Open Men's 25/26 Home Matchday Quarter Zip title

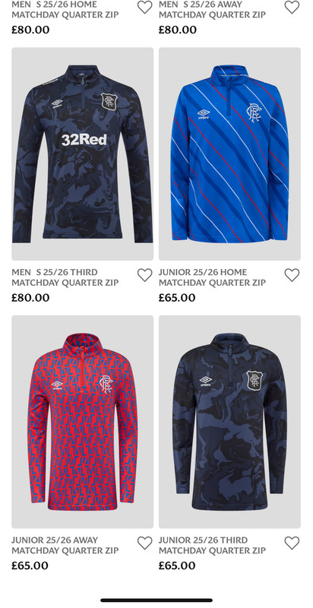point(65,10)
